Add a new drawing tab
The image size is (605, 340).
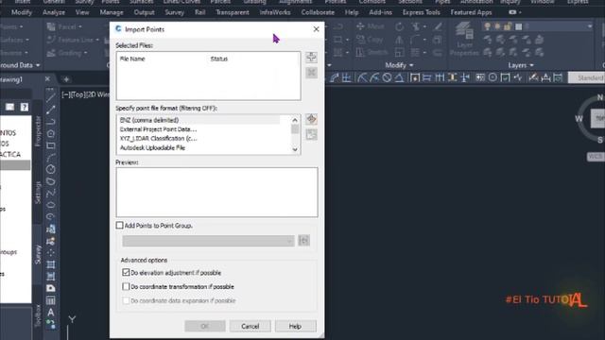click(66, 79)
